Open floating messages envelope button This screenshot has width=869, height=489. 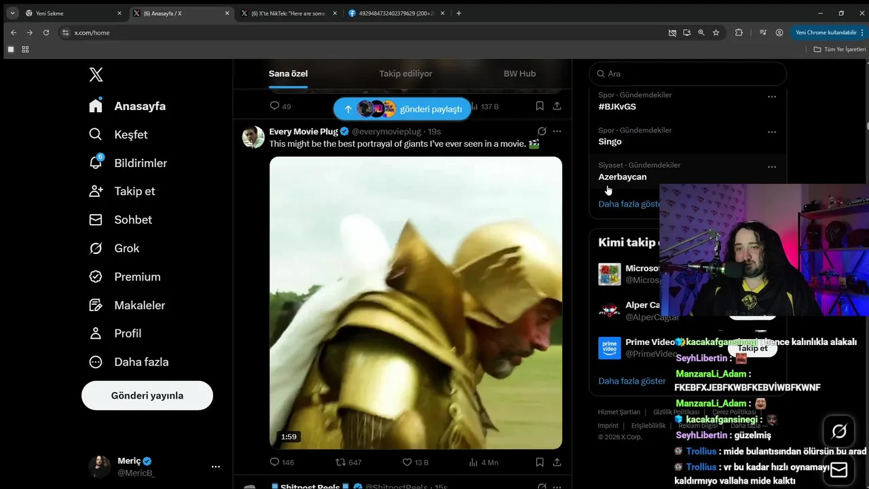pyautogui.click(x=839, y=470)
